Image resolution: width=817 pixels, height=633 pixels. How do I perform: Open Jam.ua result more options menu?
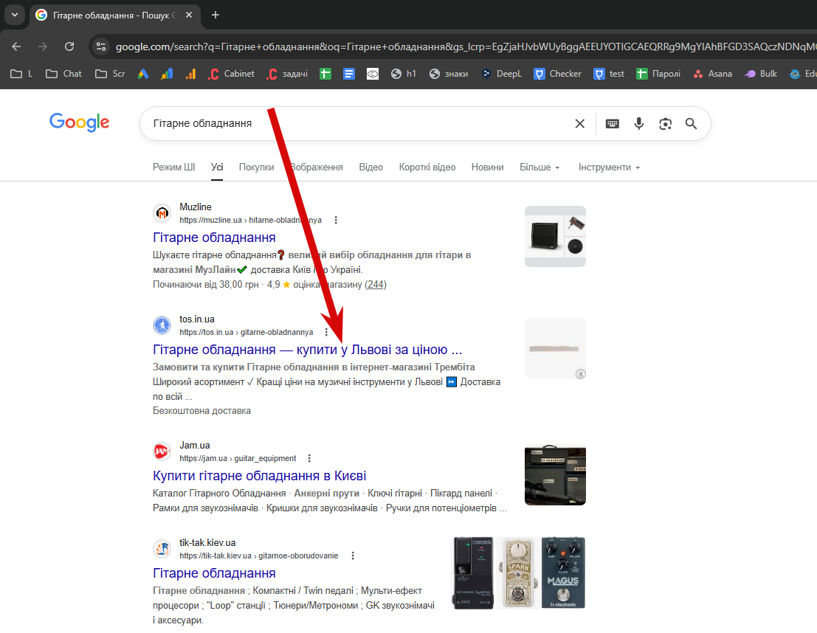point(309,458)
